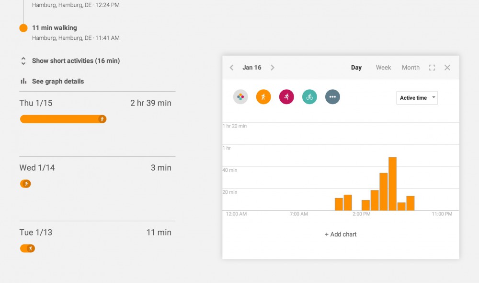Screen dimensions: 479x283
Task: Open the 11 min walking entry
Action: pyautogui.click(x=55, y=28)
